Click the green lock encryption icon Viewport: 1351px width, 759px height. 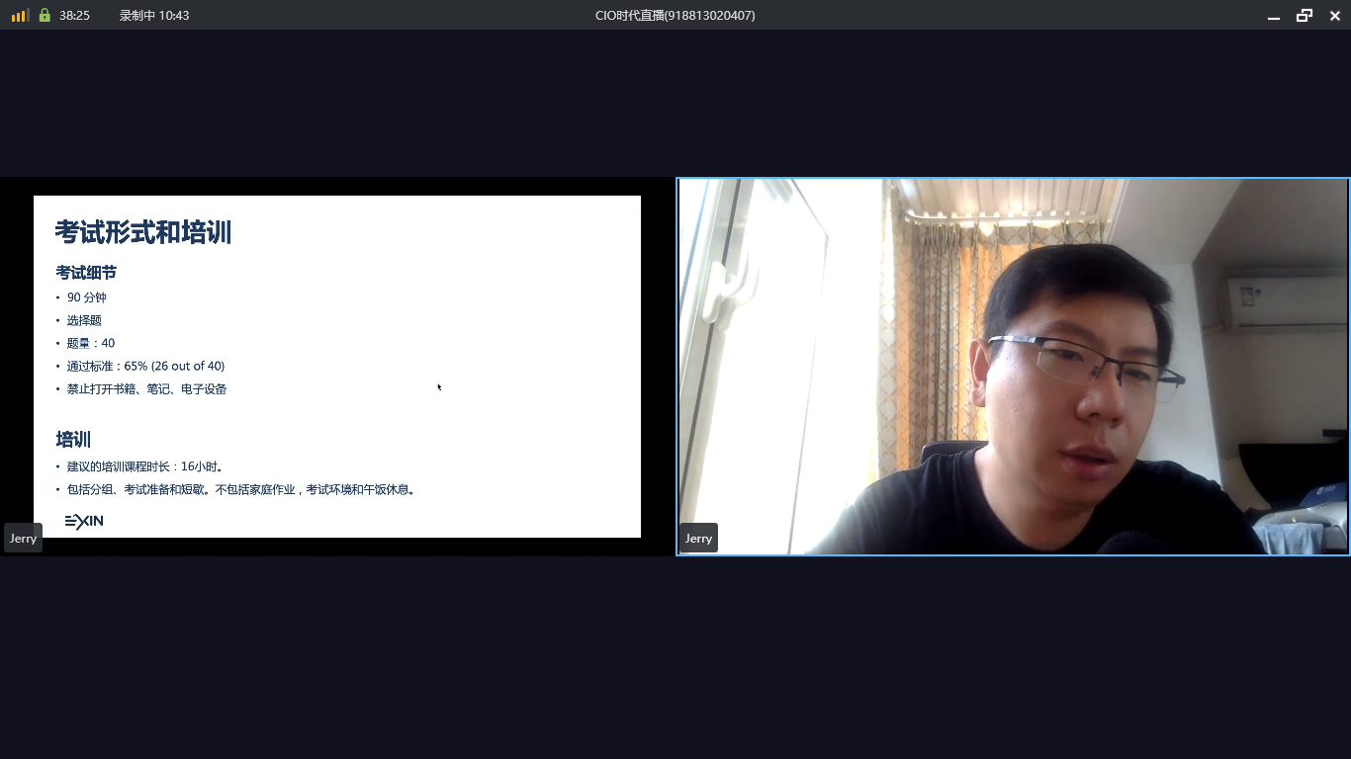click(x=45, y=15)
